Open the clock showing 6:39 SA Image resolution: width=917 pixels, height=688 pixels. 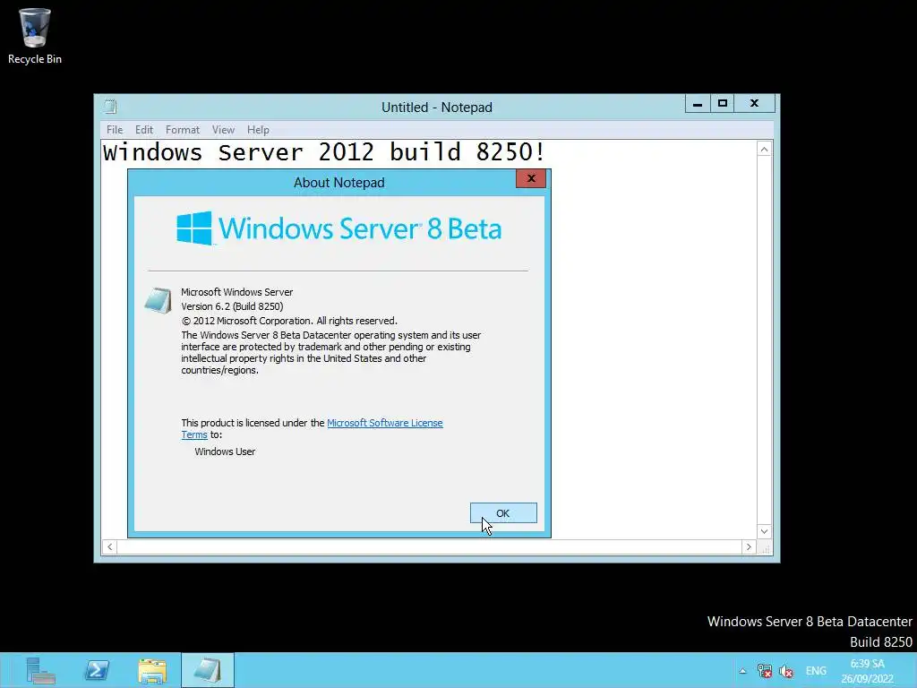point(867,671)
